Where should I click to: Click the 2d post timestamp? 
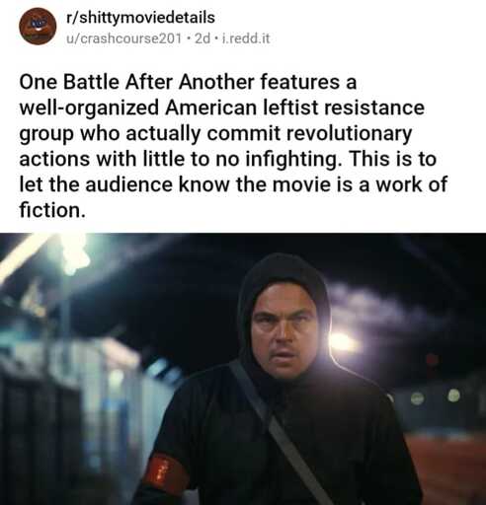click(x=202, y=38)
